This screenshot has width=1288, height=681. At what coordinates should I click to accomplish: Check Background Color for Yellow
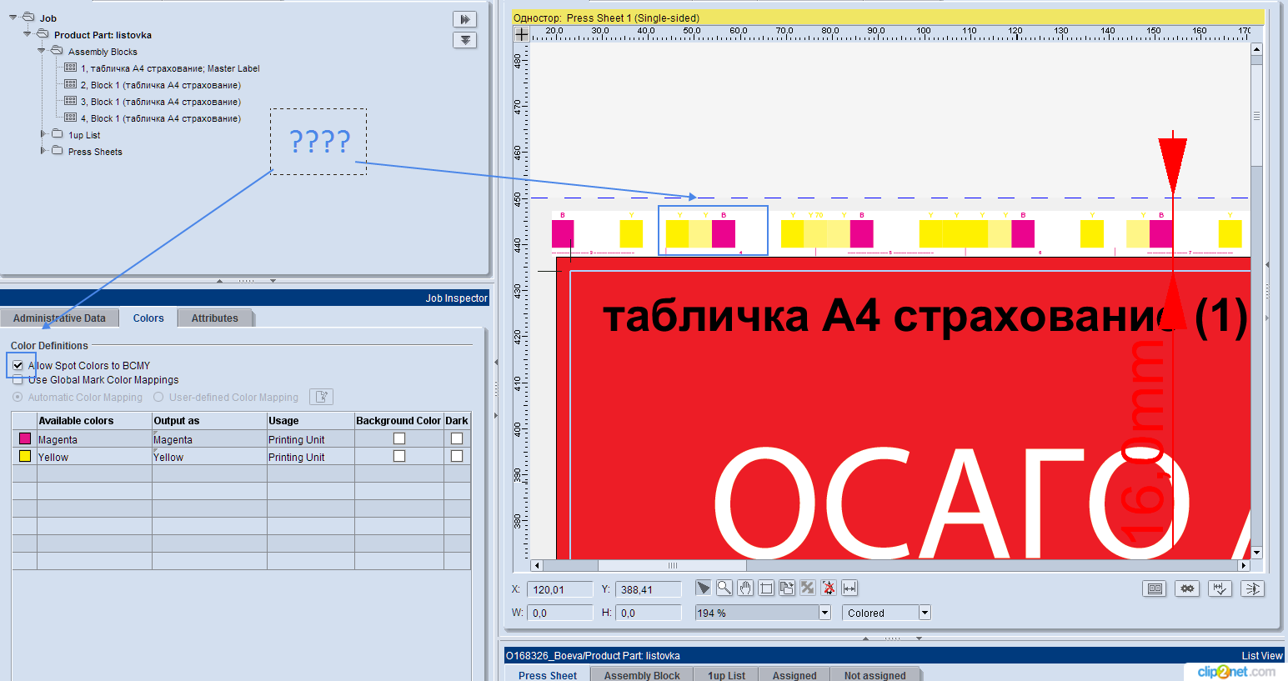click(399, 456)
